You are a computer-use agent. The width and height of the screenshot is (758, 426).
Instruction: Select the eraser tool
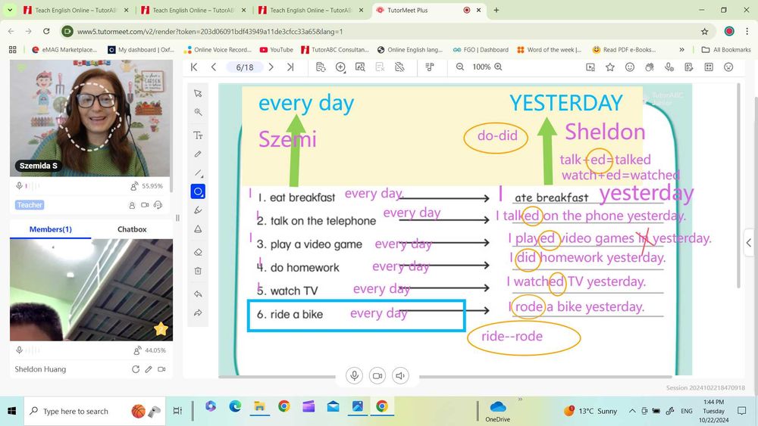[198, 252]
